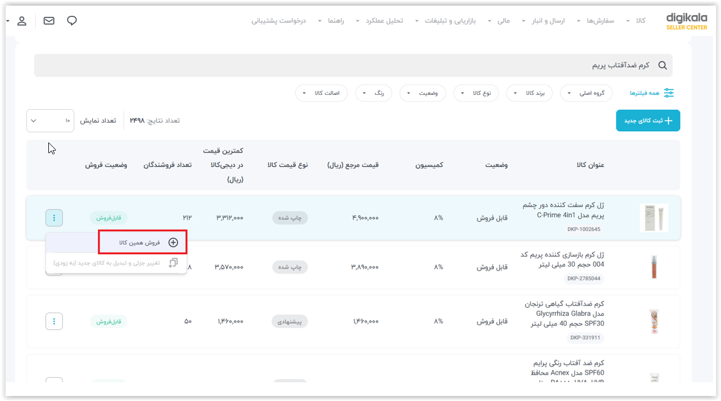
Task: Click the search magnifier icon
Action: [x=662, y=65]
